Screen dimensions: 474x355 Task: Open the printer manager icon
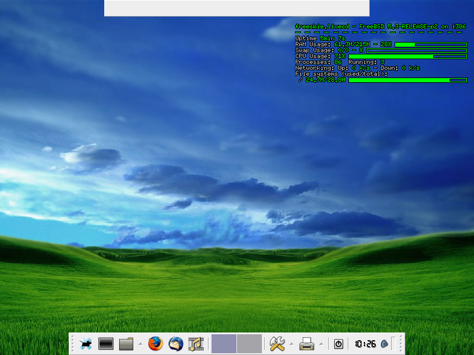click(306, 344)
